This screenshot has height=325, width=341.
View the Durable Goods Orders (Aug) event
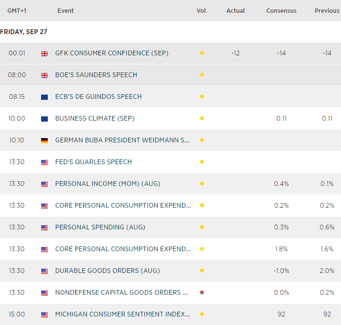107,271
